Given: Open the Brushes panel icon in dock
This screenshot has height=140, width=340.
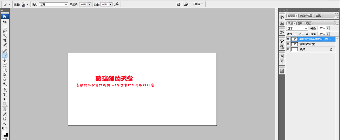Looking at the screenshot, I should tap(282, 41).
